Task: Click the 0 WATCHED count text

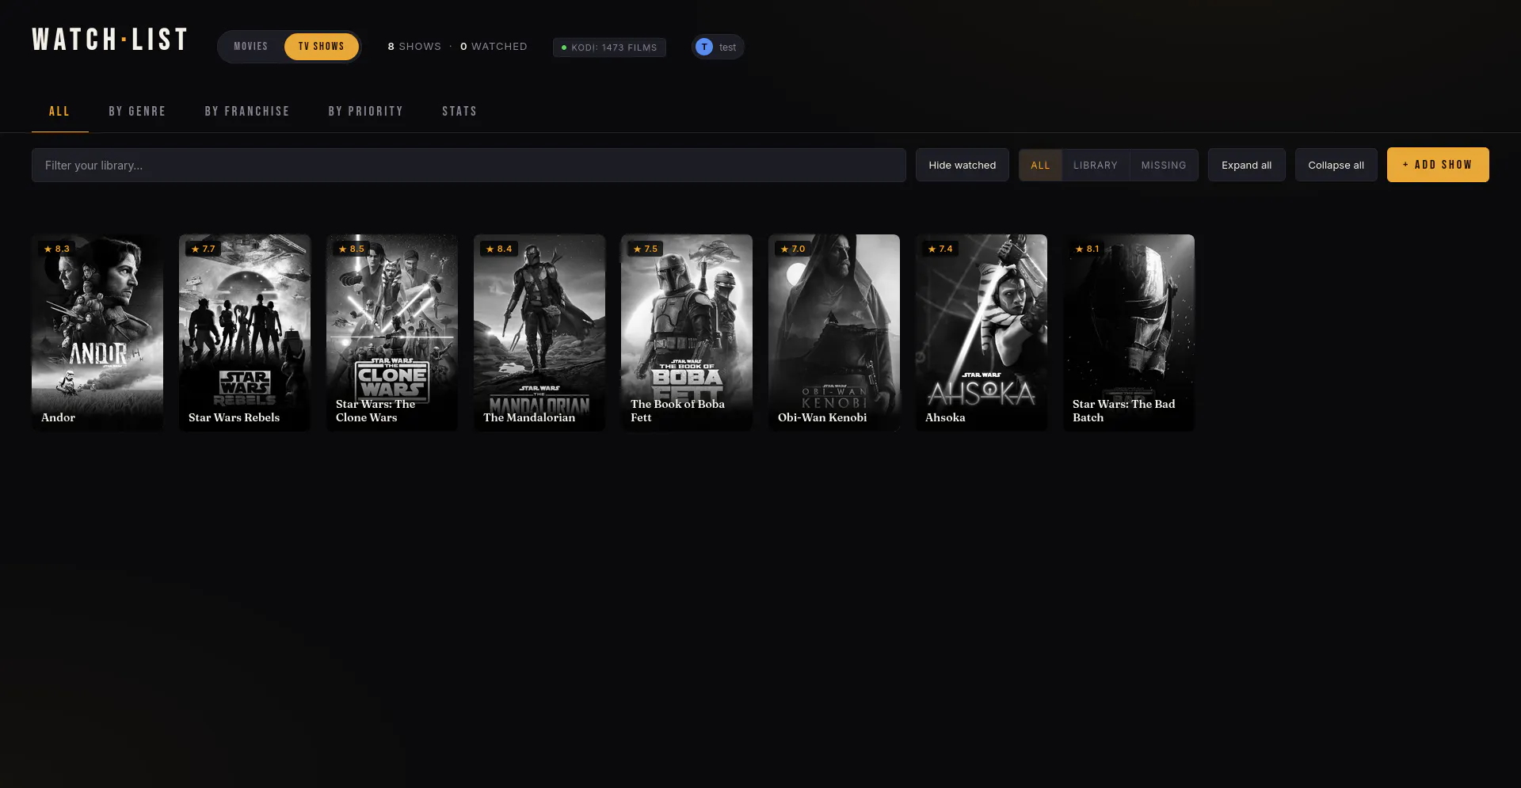Action: click(494, 47)
